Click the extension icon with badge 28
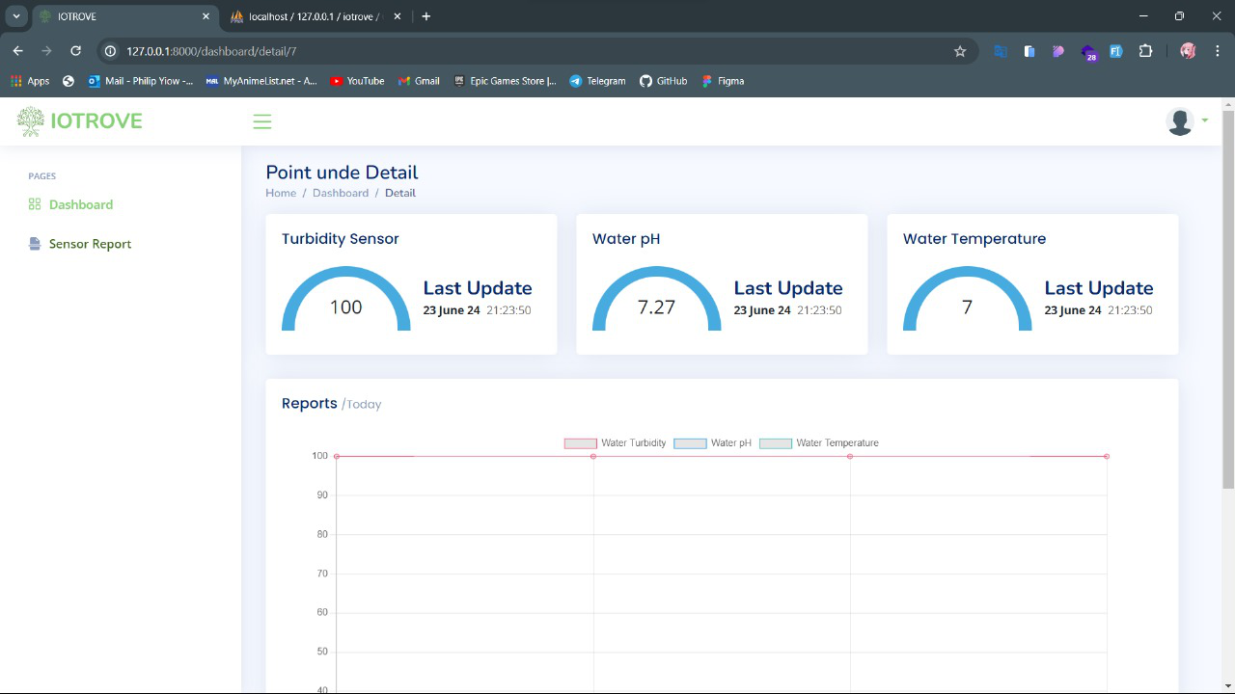The image size is (1235, 694). [x=1088, y=52]
